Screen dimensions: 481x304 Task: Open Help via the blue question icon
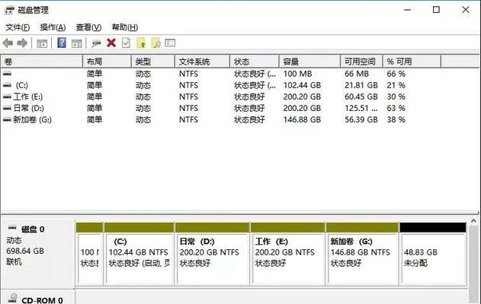[62, 43]
